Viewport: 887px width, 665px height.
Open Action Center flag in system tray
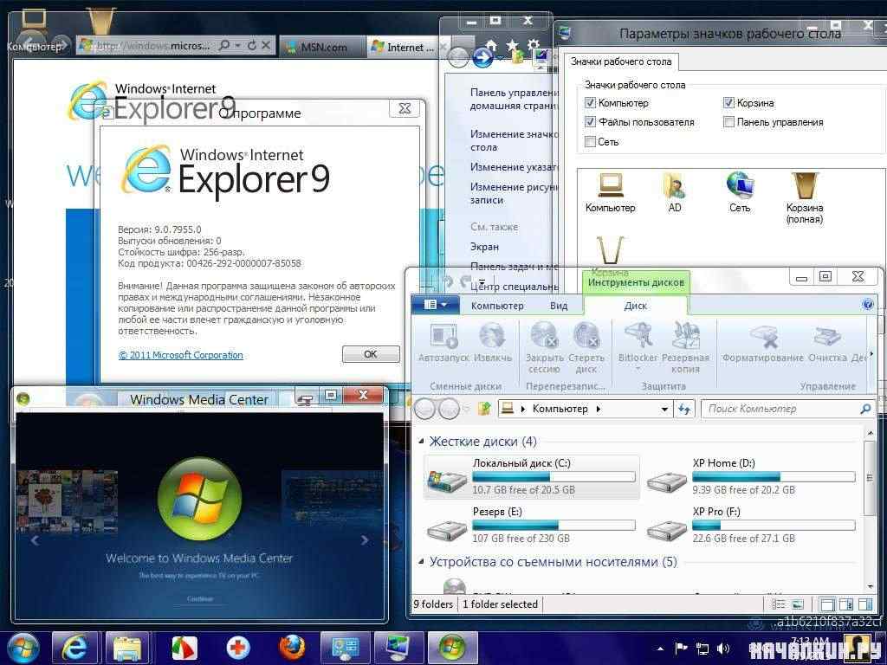tap(681, 648)
